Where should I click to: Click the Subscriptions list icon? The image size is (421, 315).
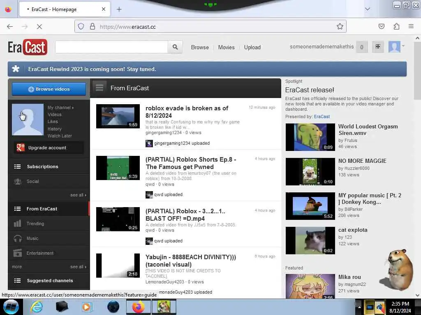tap(17, 167)
